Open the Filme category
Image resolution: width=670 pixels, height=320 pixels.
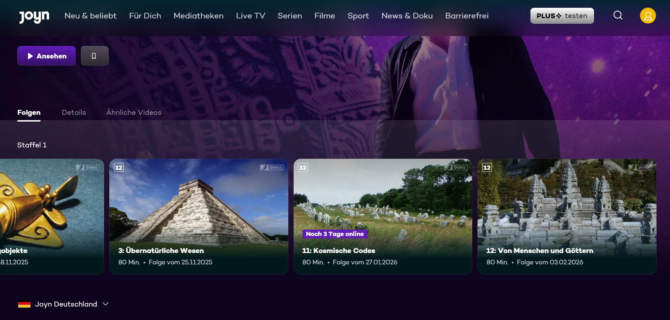pos(325,16)
